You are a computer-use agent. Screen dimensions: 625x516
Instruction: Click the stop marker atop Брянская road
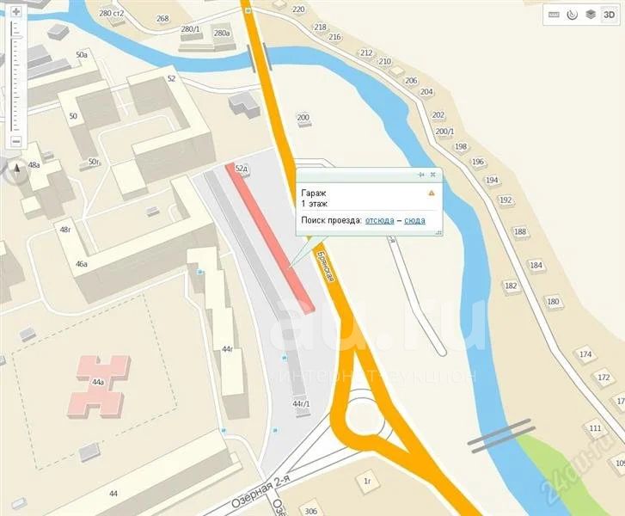tap(248, 10)
